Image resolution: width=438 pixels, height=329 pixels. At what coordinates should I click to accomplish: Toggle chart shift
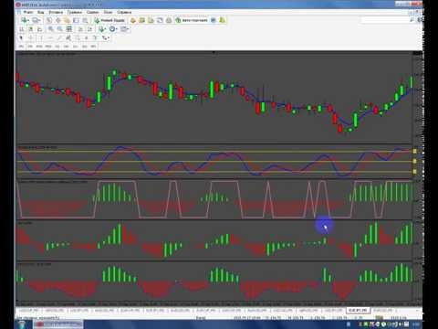click(x=89, y=29)
